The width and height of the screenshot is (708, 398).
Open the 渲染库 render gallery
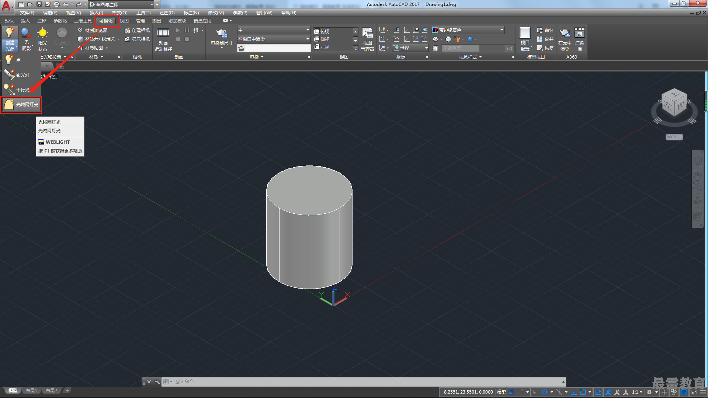(580, 39)
